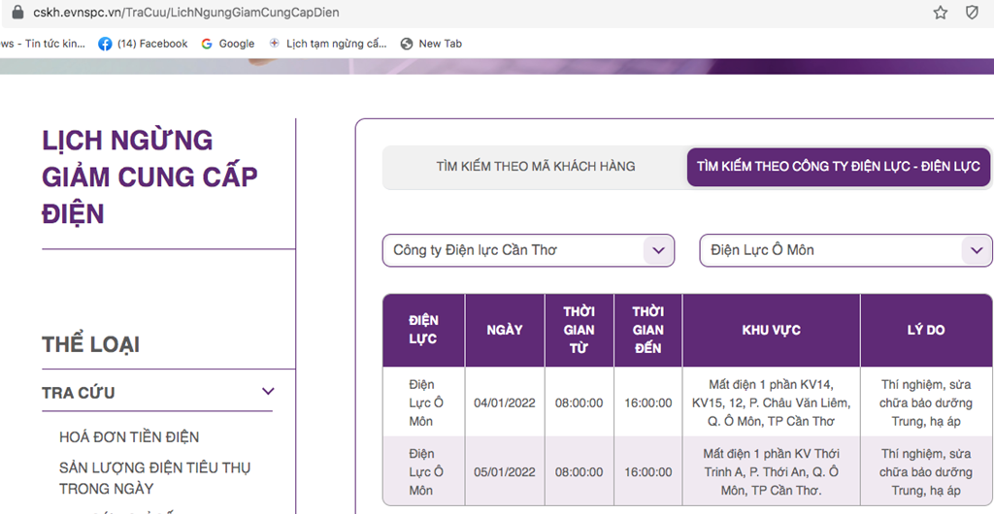Open Hoá đơn tiền điện link
The height and width of the screenshot is (514, 994).
129,437
